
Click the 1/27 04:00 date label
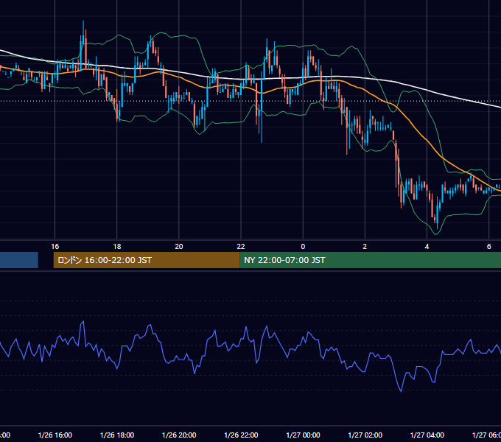coord(427,435)
